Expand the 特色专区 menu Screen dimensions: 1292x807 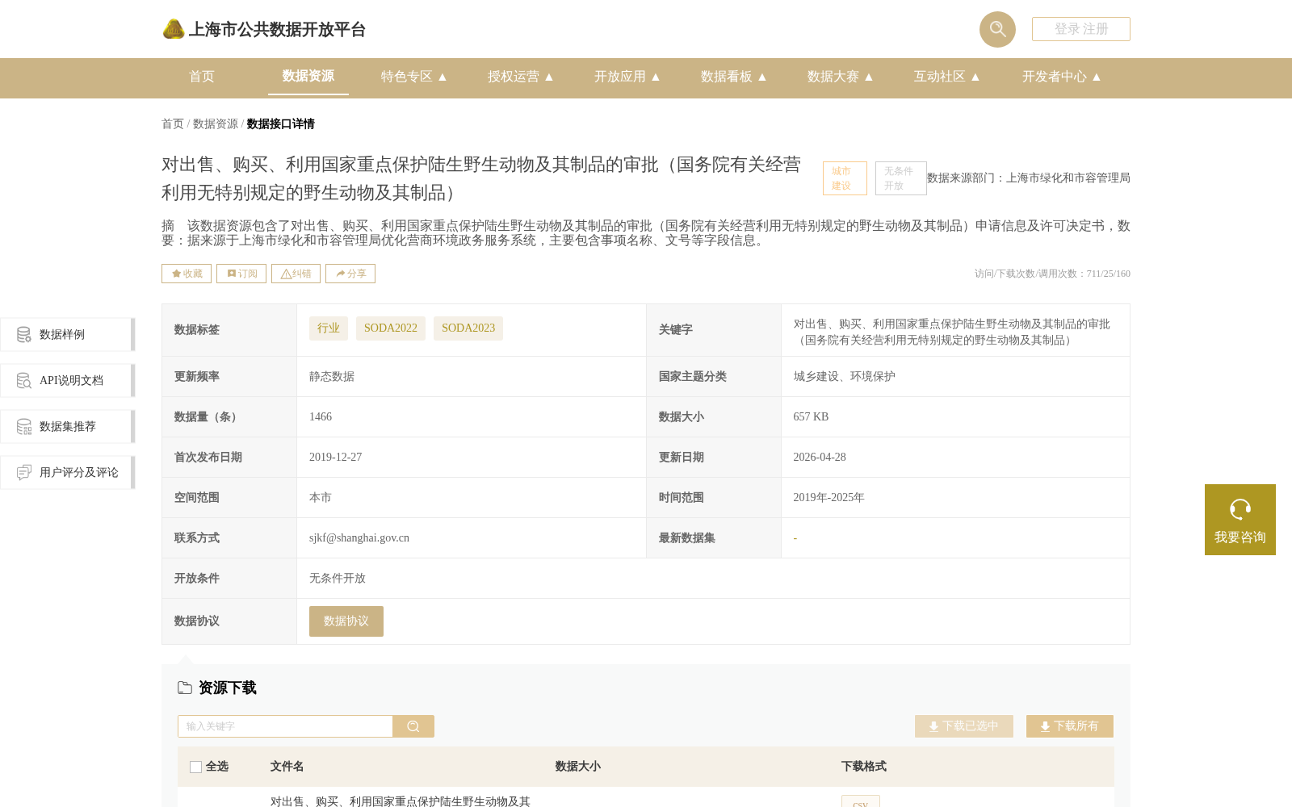coord(414,77)
